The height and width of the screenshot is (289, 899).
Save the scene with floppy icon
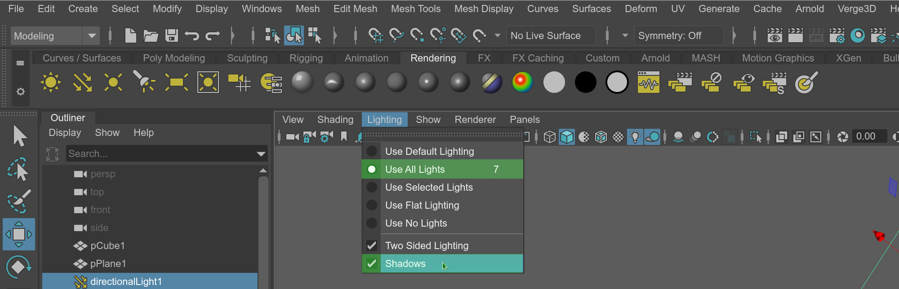click(171, 35)
